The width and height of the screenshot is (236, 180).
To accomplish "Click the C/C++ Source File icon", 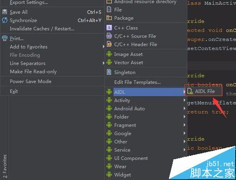I will 109,36.
